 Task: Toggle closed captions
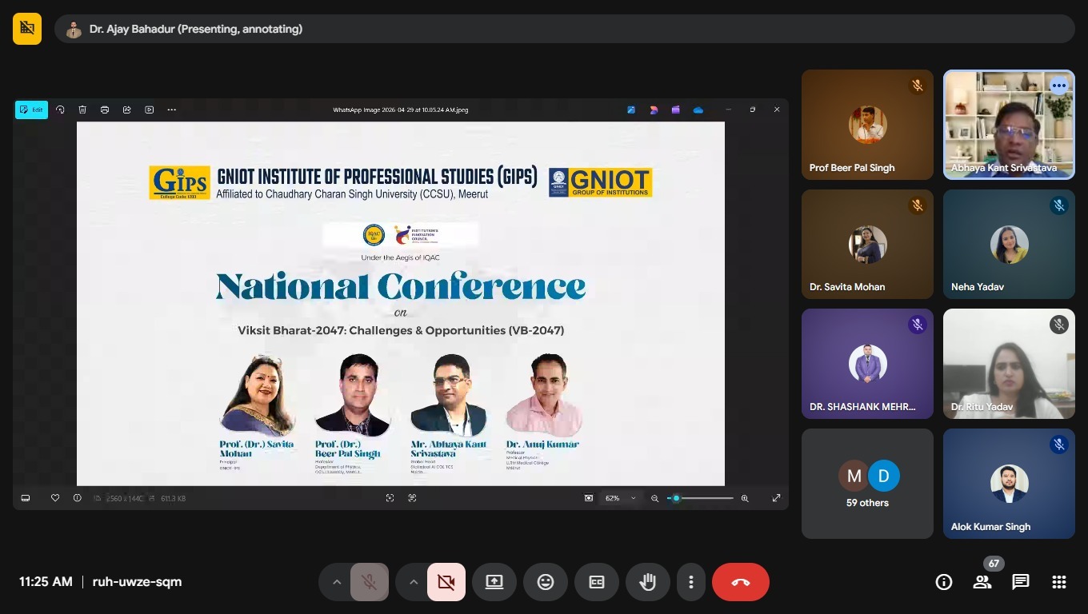597,582
